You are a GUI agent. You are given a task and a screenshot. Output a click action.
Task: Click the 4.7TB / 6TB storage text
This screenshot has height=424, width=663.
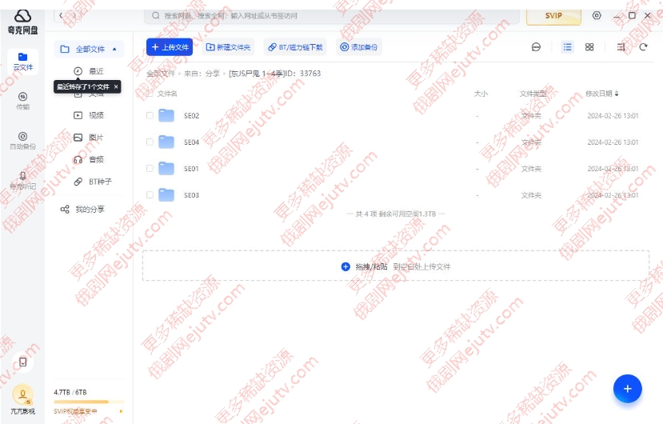(70, 392)
